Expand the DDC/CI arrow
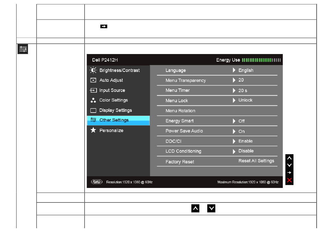The height and width of the screenshot is (232, 329). 234,141
